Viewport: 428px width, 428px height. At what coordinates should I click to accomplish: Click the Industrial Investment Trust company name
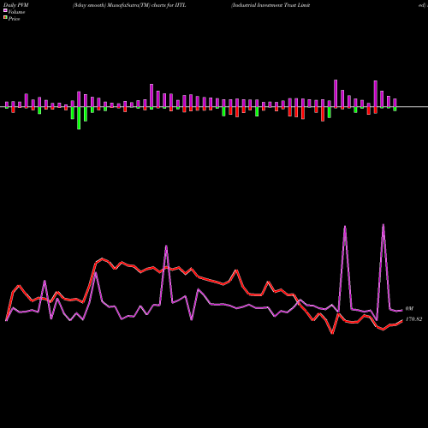point(270,5)
